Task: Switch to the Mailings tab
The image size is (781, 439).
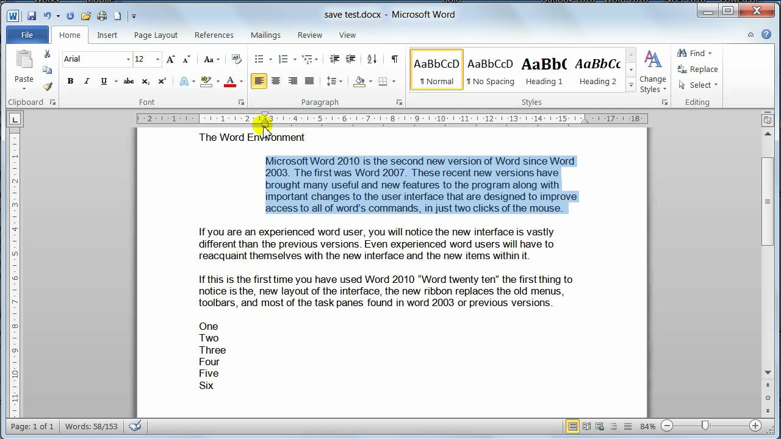Action: 265,35
